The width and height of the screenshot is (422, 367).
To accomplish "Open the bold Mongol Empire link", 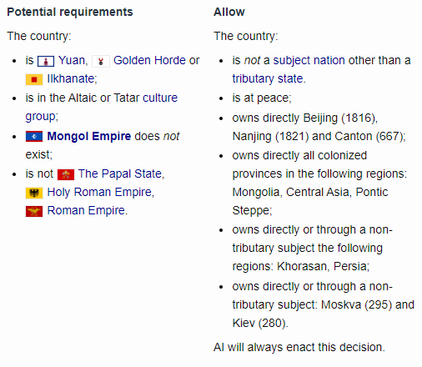I will point(89,136).
